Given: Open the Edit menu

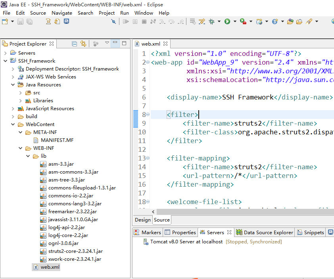Looking at the screenshot, I should click(20, 13).
